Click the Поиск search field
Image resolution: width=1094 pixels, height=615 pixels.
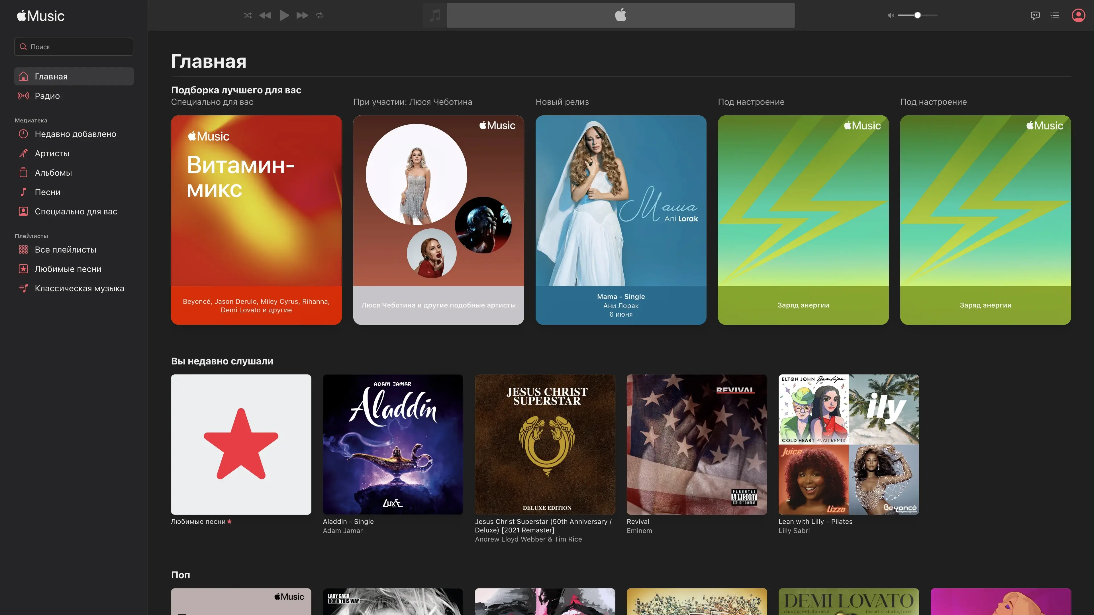point(74,47)
